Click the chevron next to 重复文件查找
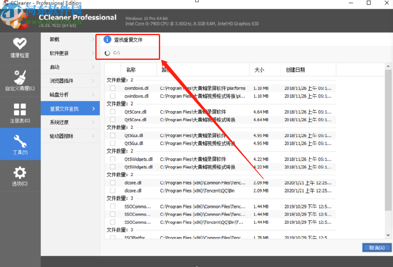393x267 pixels. click(x=93, y=109)
